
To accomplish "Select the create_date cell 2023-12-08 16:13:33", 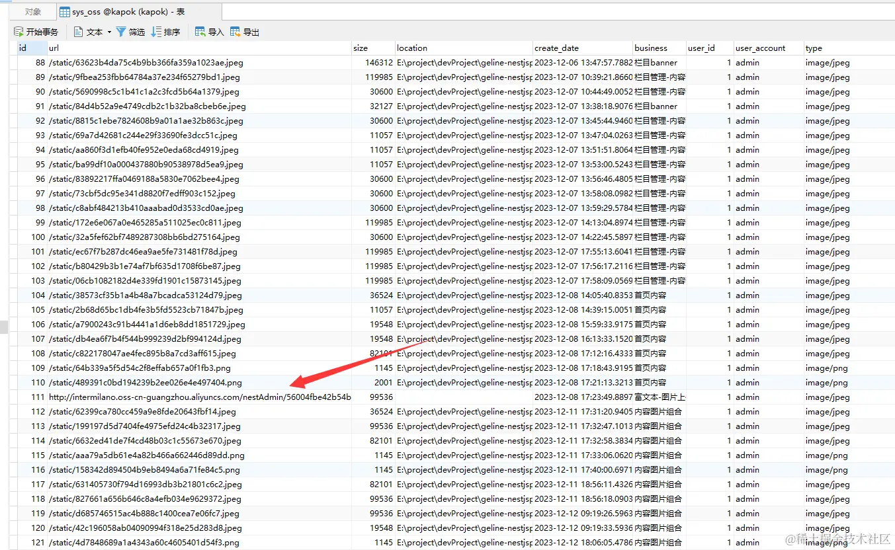I will point(583,339).
